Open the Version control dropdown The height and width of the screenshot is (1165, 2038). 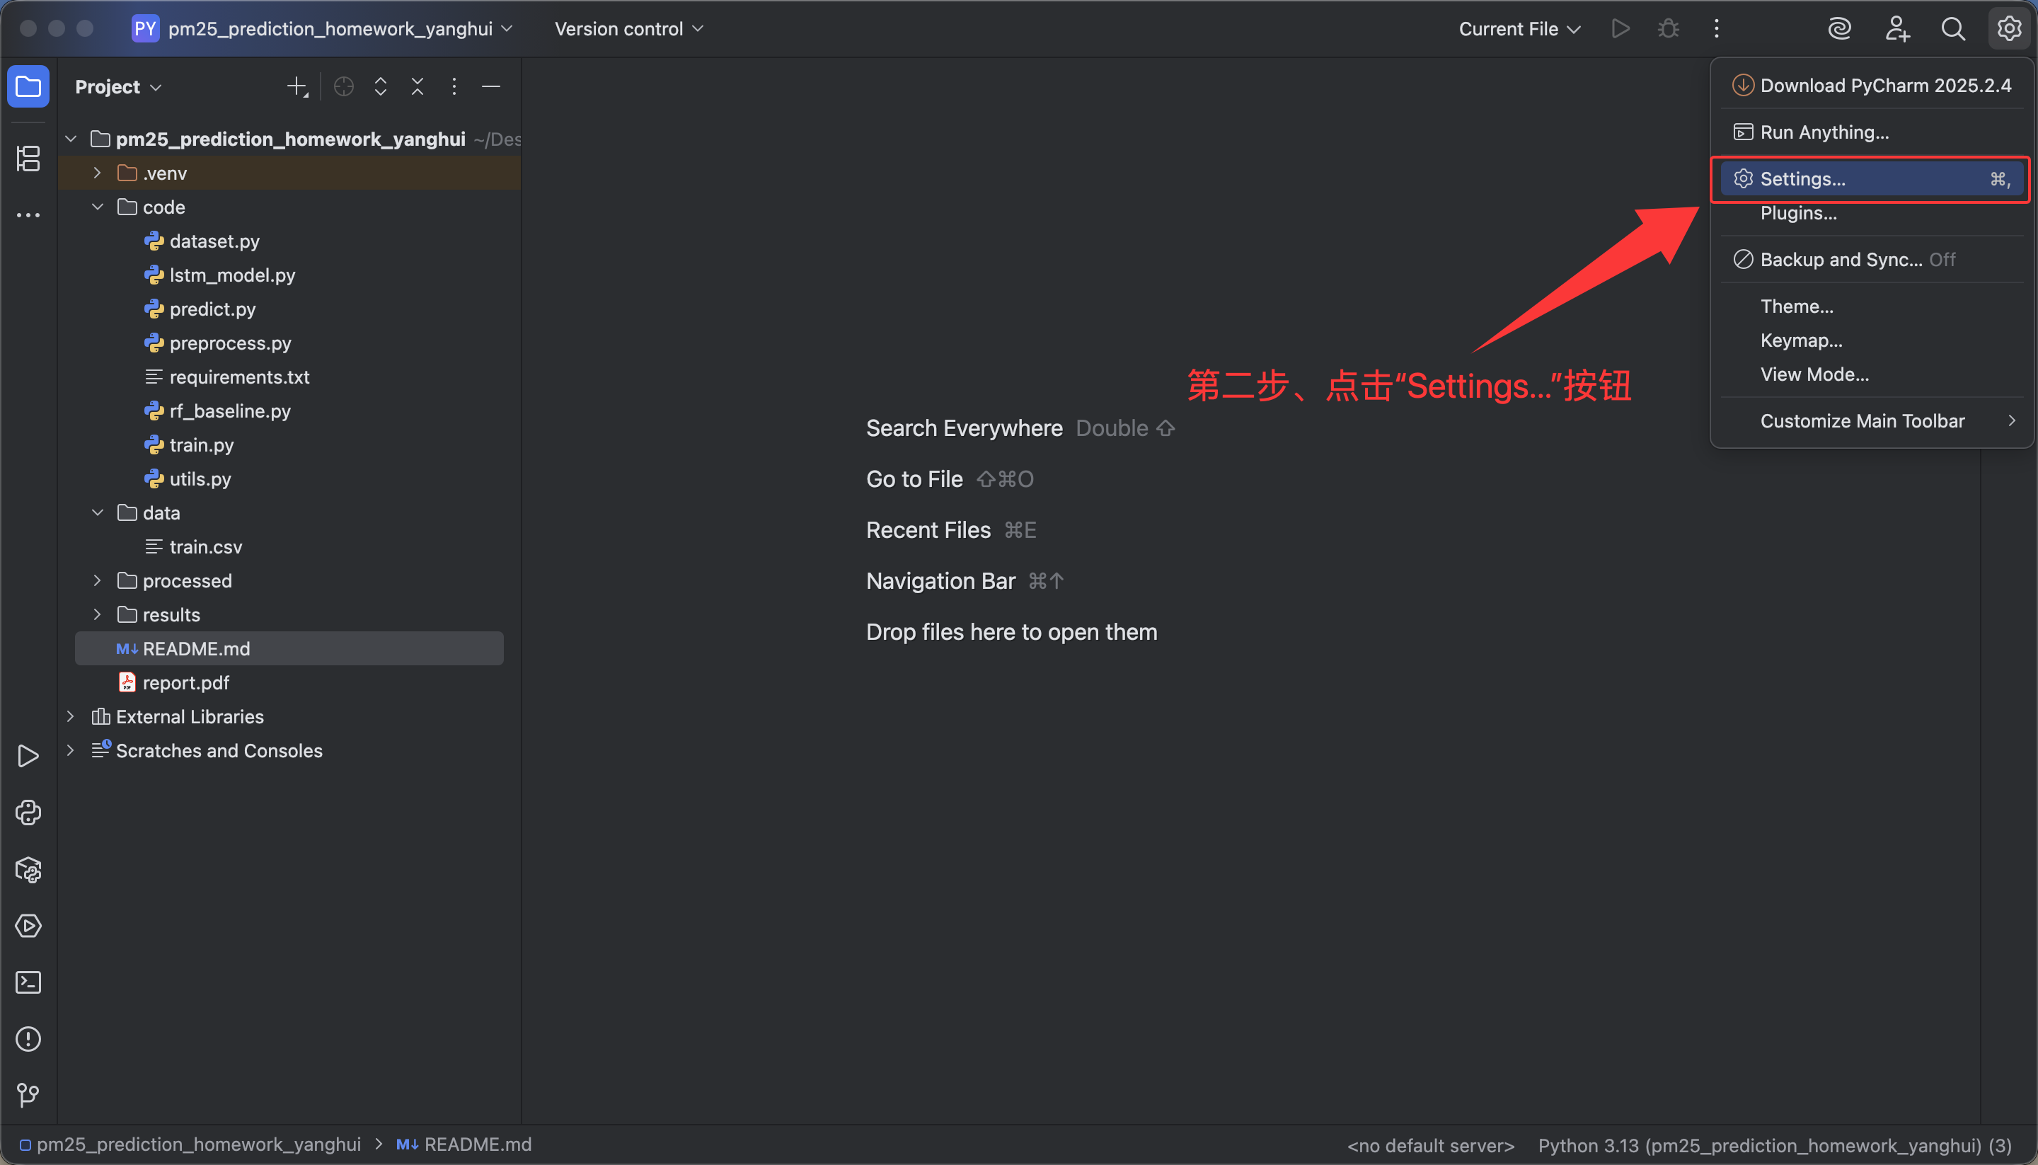pyautogui.click(x=628, y=29)
